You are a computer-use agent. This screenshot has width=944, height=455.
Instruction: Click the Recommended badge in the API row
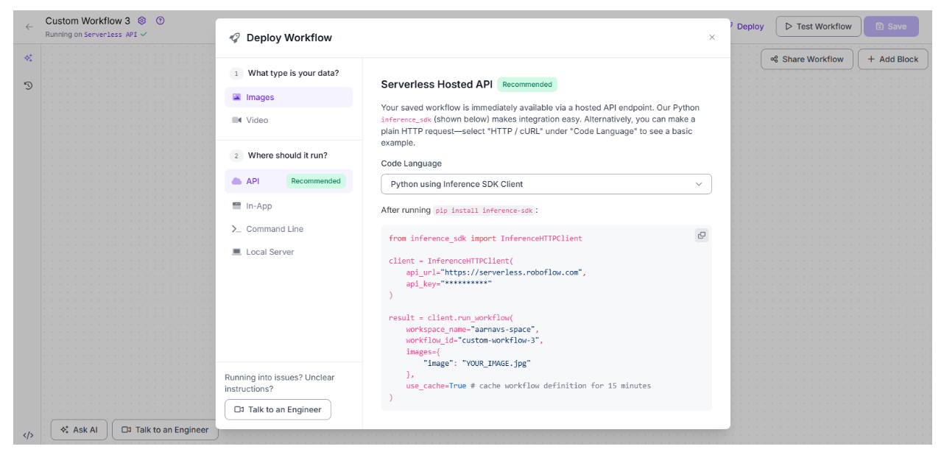point(316,181)
